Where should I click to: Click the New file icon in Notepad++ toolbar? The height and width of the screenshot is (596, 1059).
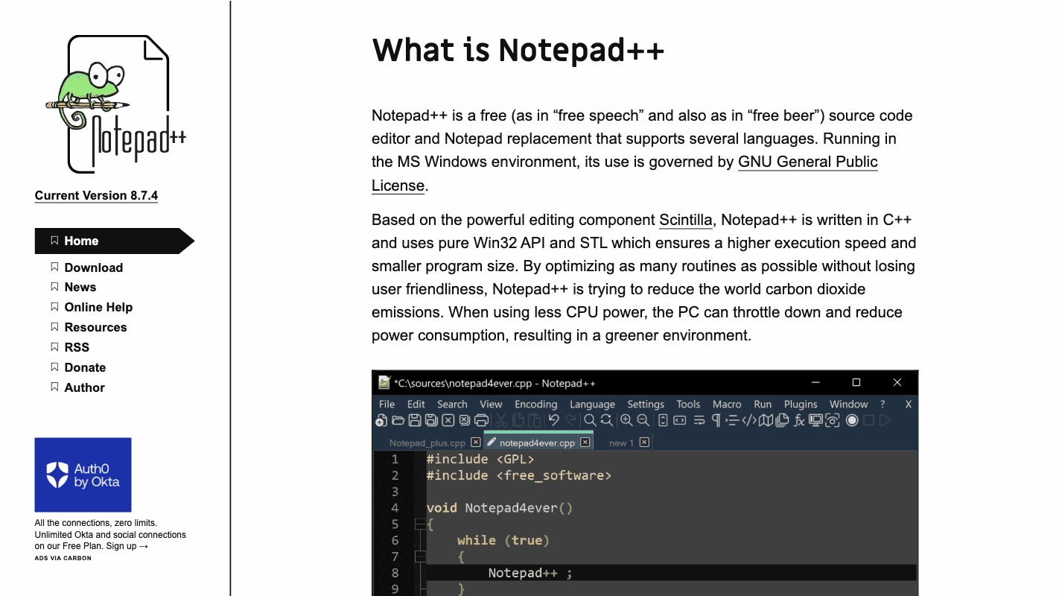tap(381, 420)
